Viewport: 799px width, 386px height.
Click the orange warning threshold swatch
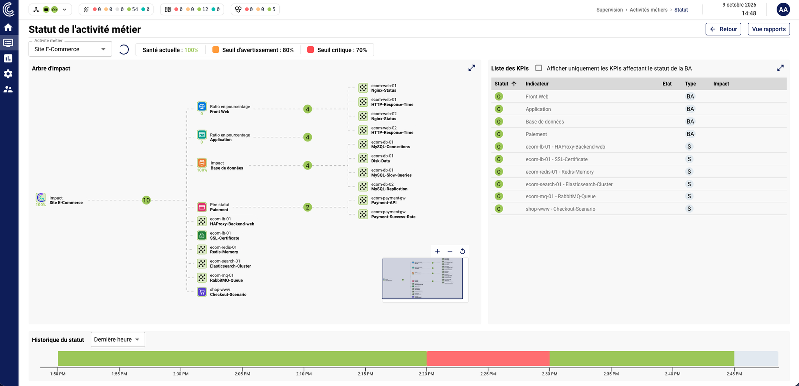point(216,50)
